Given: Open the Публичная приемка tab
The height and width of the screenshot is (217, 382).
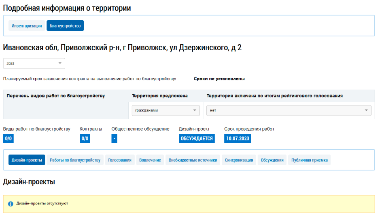Looking at the screenshot, I should [x=310, y=160].
